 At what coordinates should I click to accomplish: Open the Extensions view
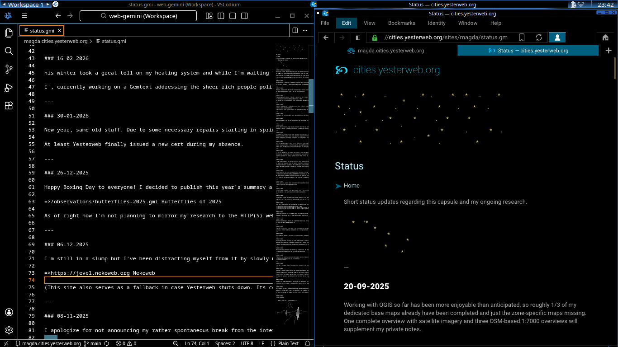point(9,105)
